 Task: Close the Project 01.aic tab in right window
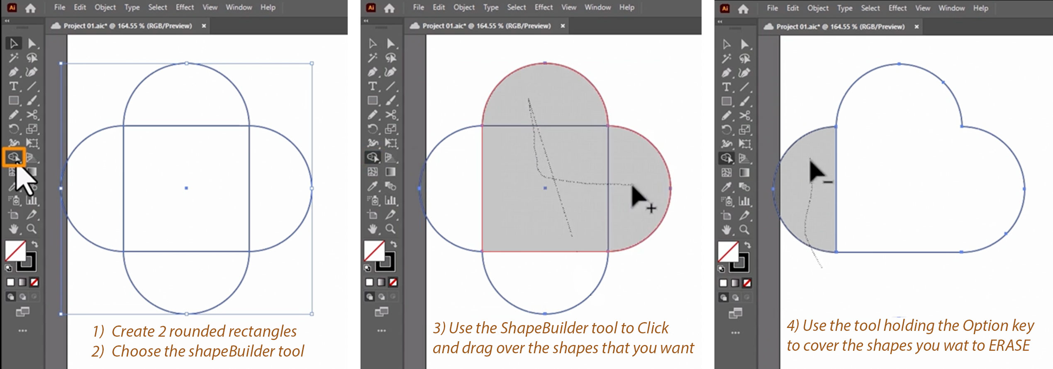(x=916, y=27)
